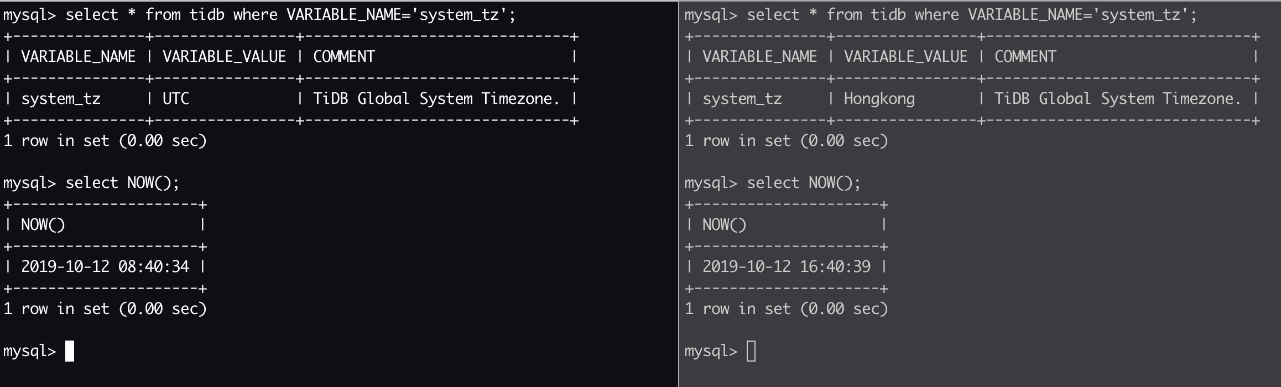
Task: Click the system_tz cell in right table
Action: [742, 100]
